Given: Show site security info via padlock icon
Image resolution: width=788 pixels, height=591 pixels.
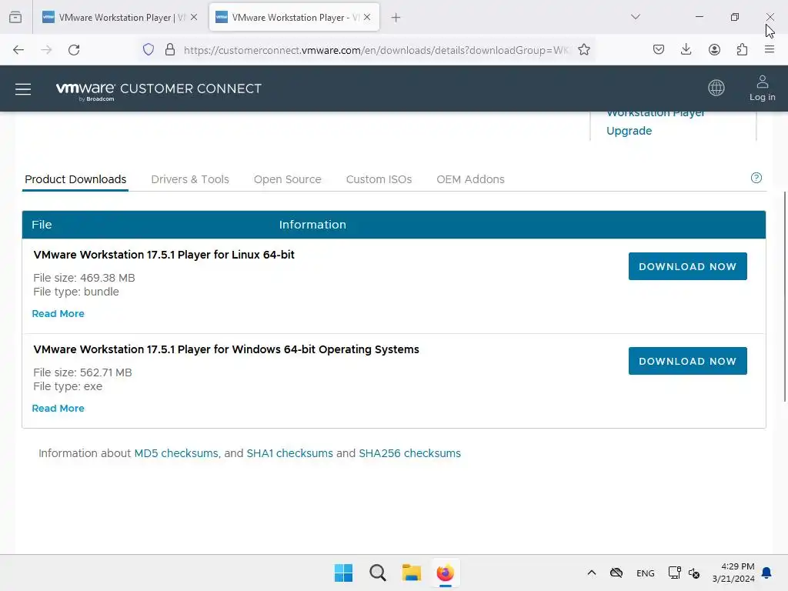Looking at the screenshot, I should (170, 50).
